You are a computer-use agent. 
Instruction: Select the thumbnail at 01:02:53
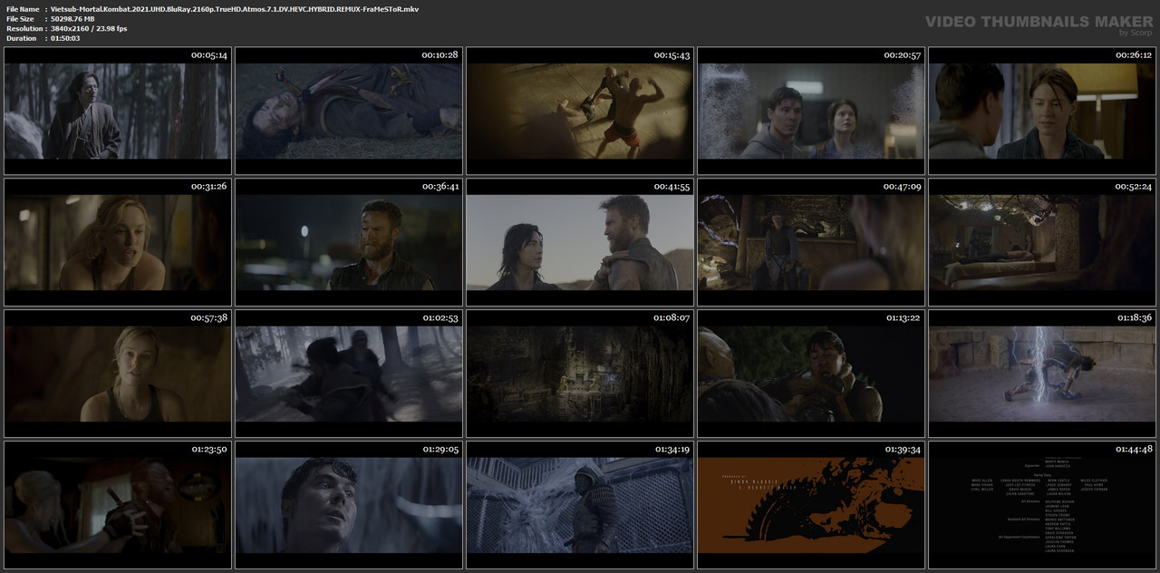(347, 373)
